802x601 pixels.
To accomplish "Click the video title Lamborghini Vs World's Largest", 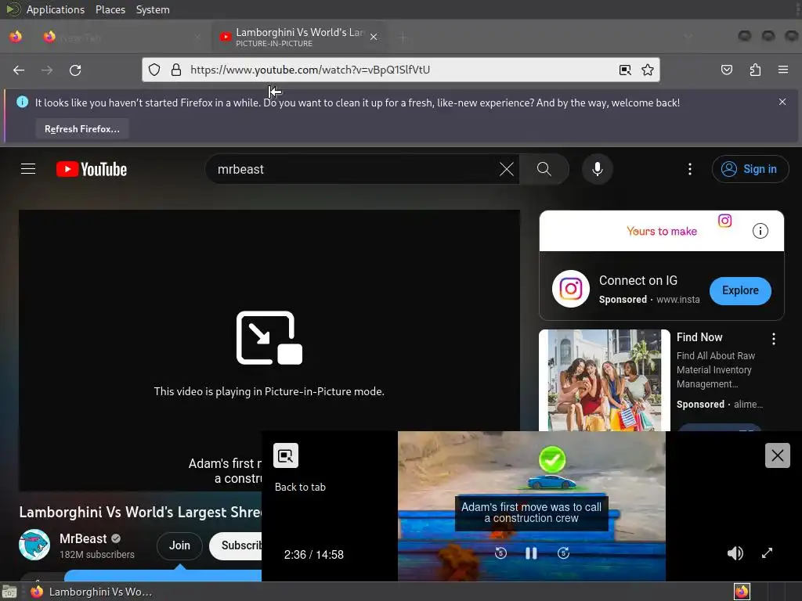I will pyautogui.click(x=140, y=512).
